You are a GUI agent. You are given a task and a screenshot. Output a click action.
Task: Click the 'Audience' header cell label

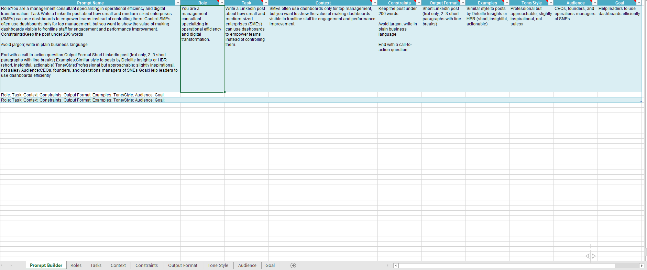pos(575,3)
